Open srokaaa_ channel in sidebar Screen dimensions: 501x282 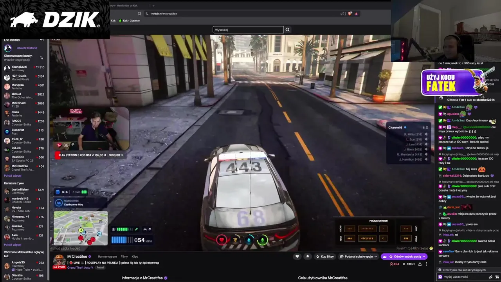pos(24,228)
